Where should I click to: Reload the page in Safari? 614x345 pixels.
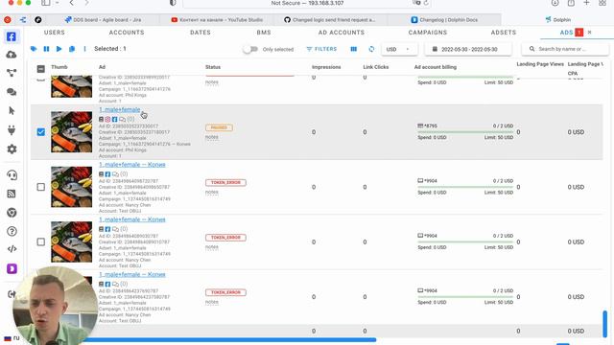pos(426,3)
